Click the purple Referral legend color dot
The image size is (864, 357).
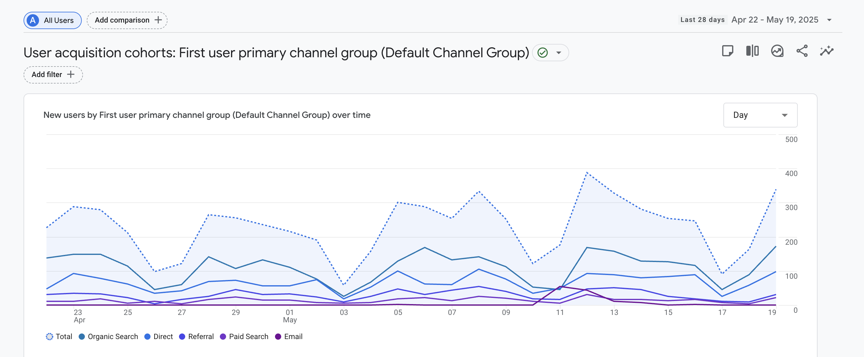point(183,337)
